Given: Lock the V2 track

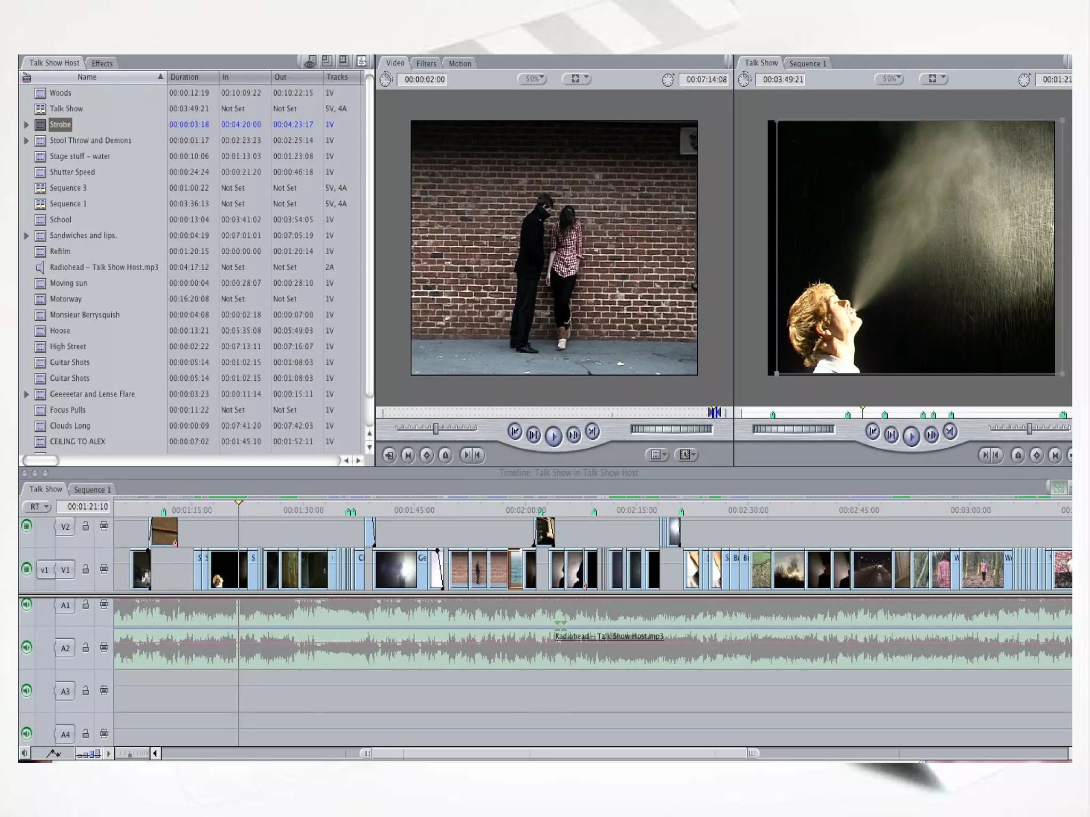Looking at the screenshot, I should [x=85, y=526].
